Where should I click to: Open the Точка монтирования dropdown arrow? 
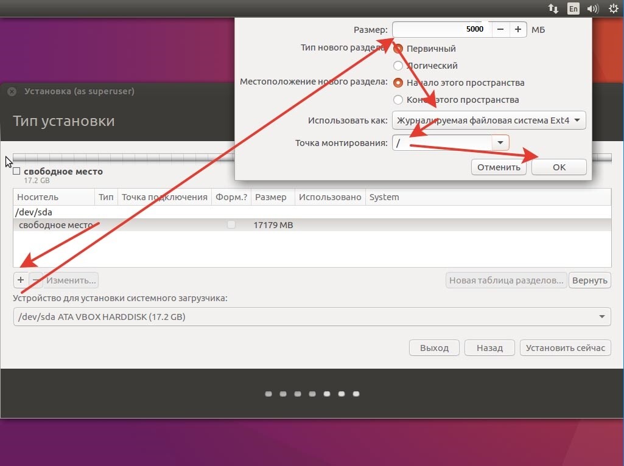[500, 142]
